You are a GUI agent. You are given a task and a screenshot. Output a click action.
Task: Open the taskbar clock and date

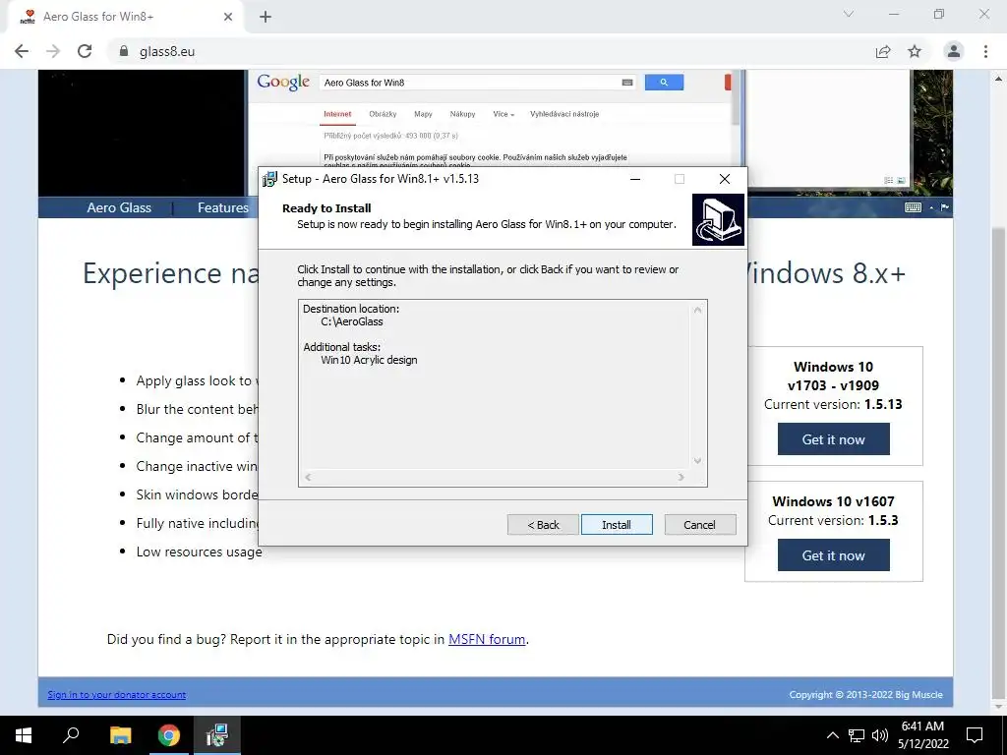pos(922,735)
